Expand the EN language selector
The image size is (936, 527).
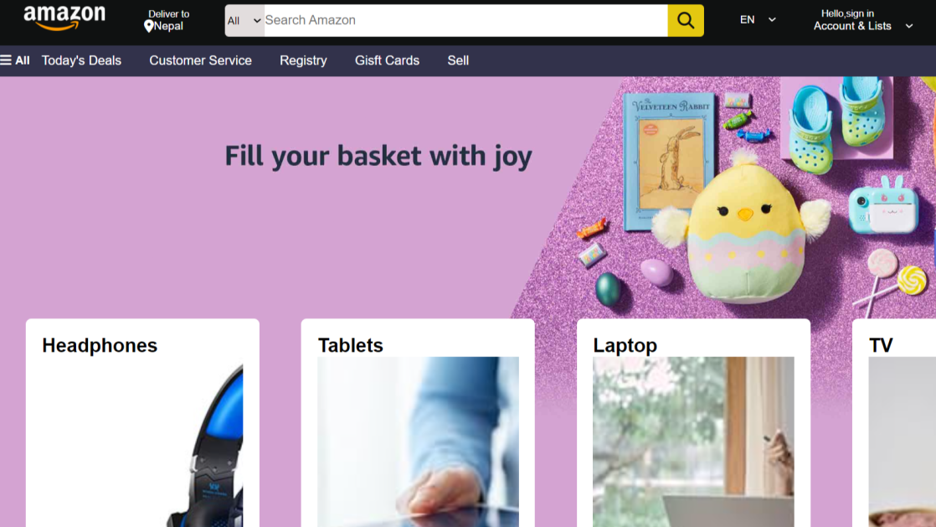pyautogui.click(x=758, y=20)
